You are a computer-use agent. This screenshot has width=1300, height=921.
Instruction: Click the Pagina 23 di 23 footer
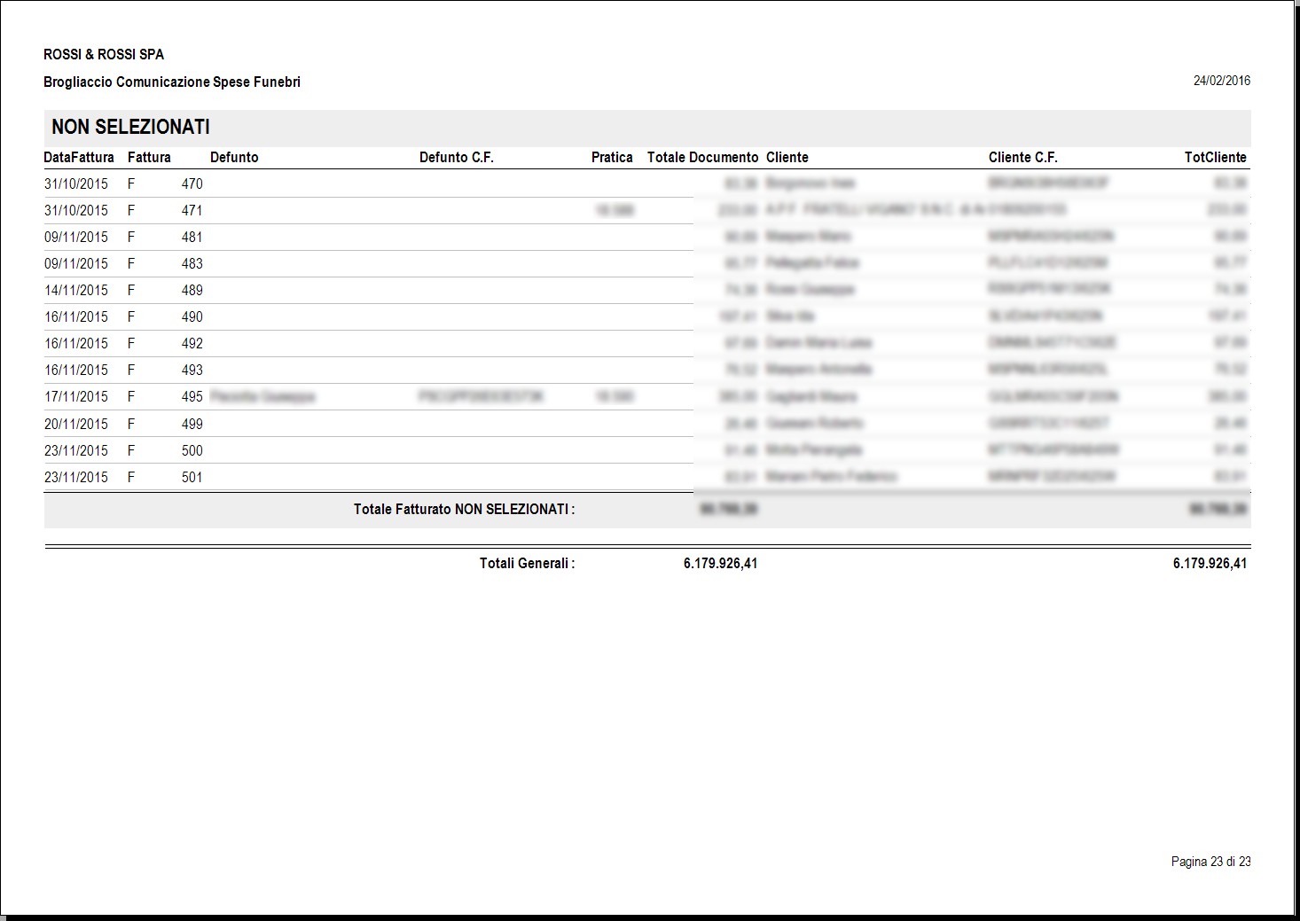click(x=1211, y=862)
